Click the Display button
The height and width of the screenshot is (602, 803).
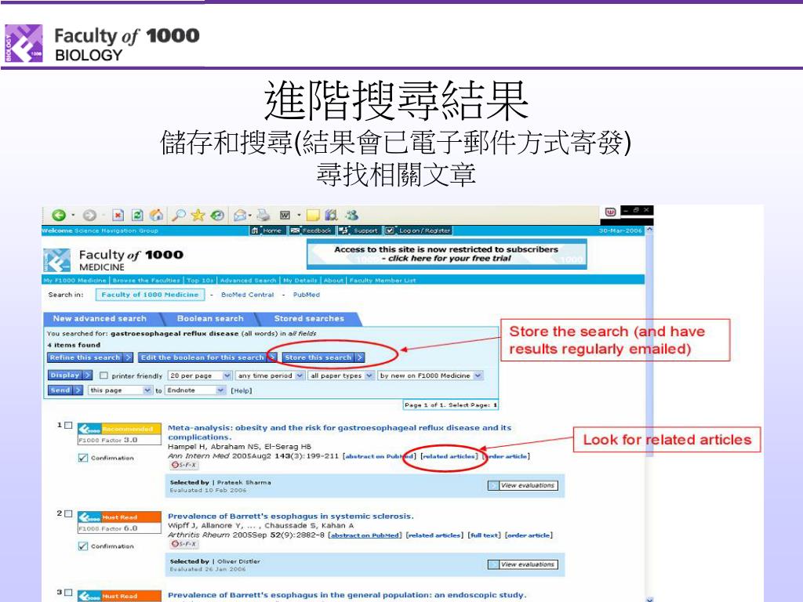coord(70,375)
